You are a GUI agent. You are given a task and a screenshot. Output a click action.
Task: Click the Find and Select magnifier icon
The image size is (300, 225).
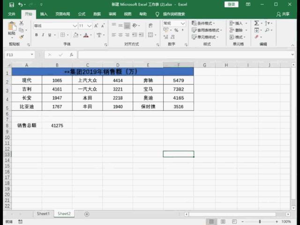[267, 30]
